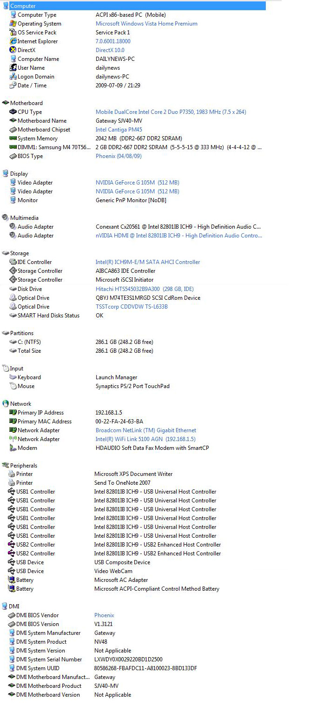Click the System Memory module icon
Viewport: 316px width, 712px height.
(13, 138)
